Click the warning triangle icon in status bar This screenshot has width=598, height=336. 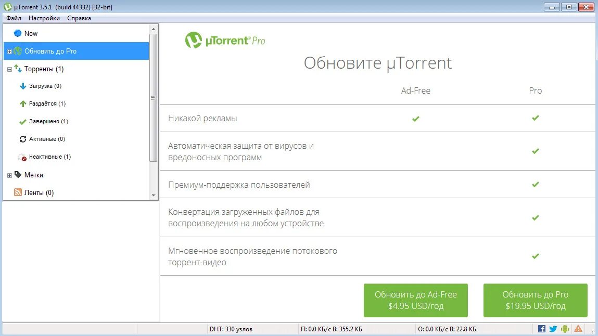[x=578, y=328]
